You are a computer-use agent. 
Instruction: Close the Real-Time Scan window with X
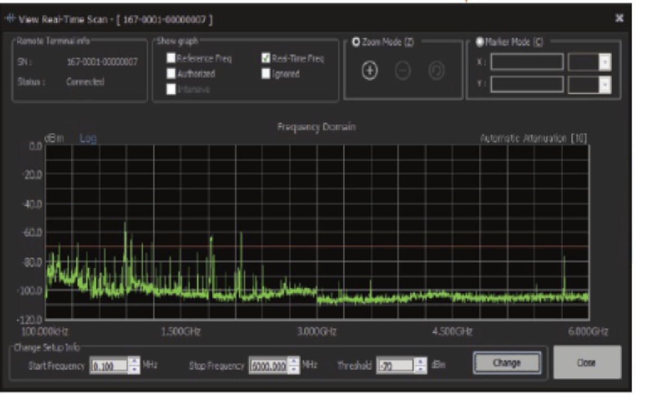coord(619,18)
